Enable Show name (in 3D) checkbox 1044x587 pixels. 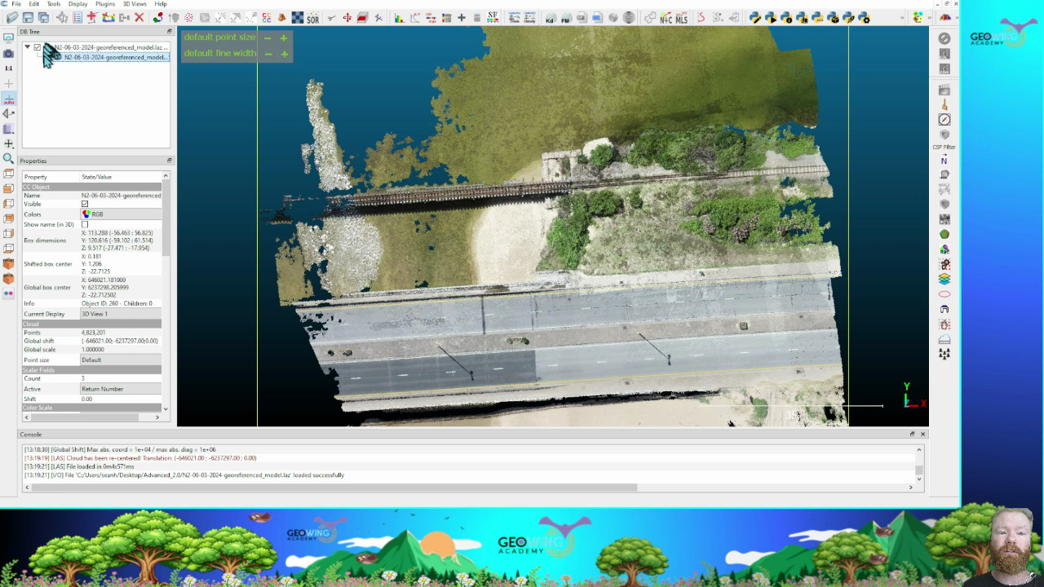tap(85, 224)
